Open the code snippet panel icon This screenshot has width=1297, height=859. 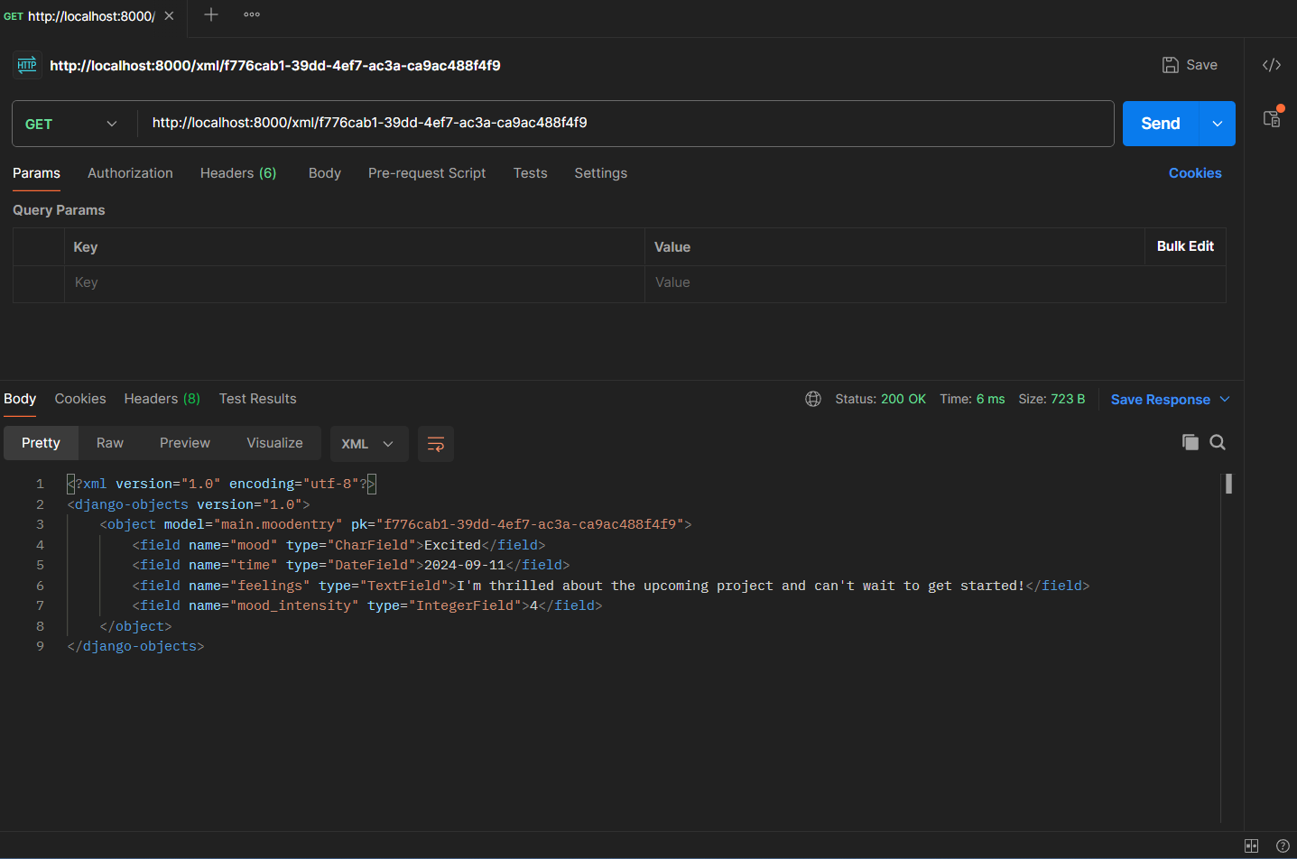1272,65
